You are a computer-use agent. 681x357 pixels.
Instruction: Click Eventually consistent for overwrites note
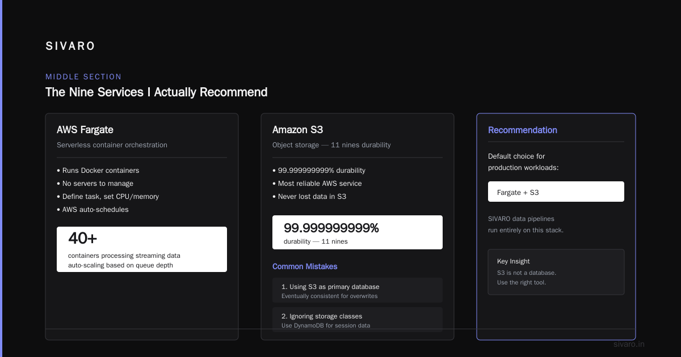pyautogui.click(x=329, y=296)
